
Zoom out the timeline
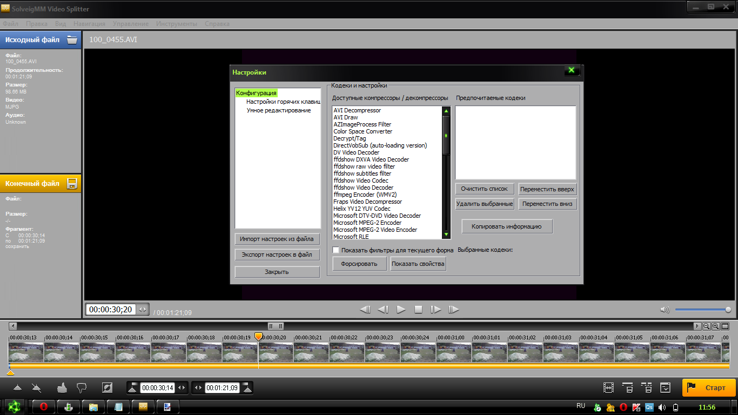pyautogui.click(x=706, y=326)
